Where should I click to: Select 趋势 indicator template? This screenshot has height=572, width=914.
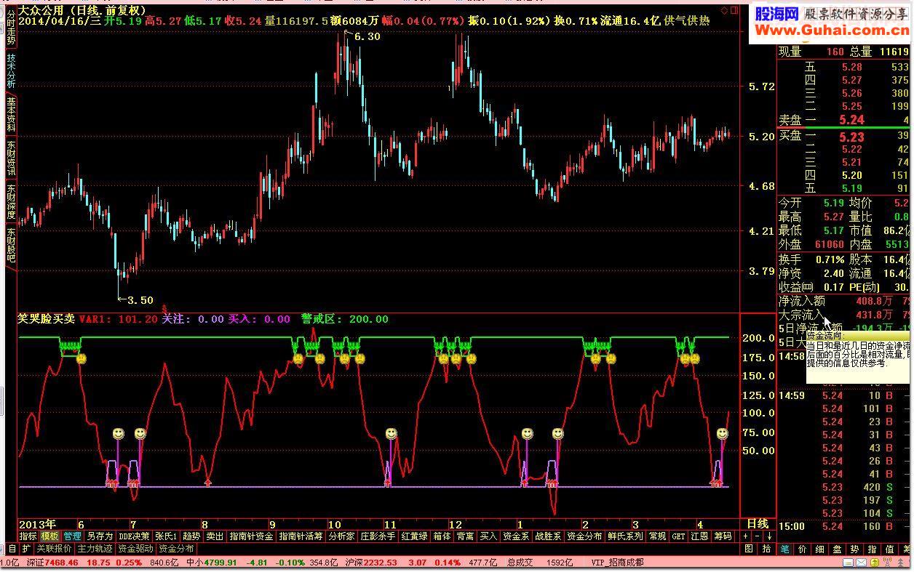point(192,536)
